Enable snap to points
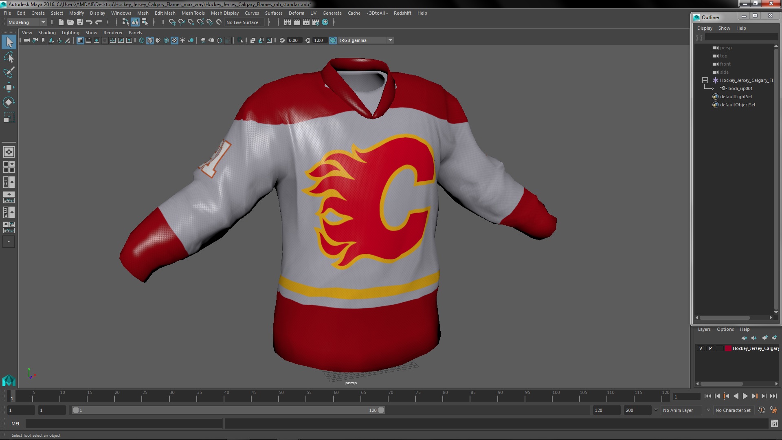Viewport: 782px width, 440px height. point(191,22)
